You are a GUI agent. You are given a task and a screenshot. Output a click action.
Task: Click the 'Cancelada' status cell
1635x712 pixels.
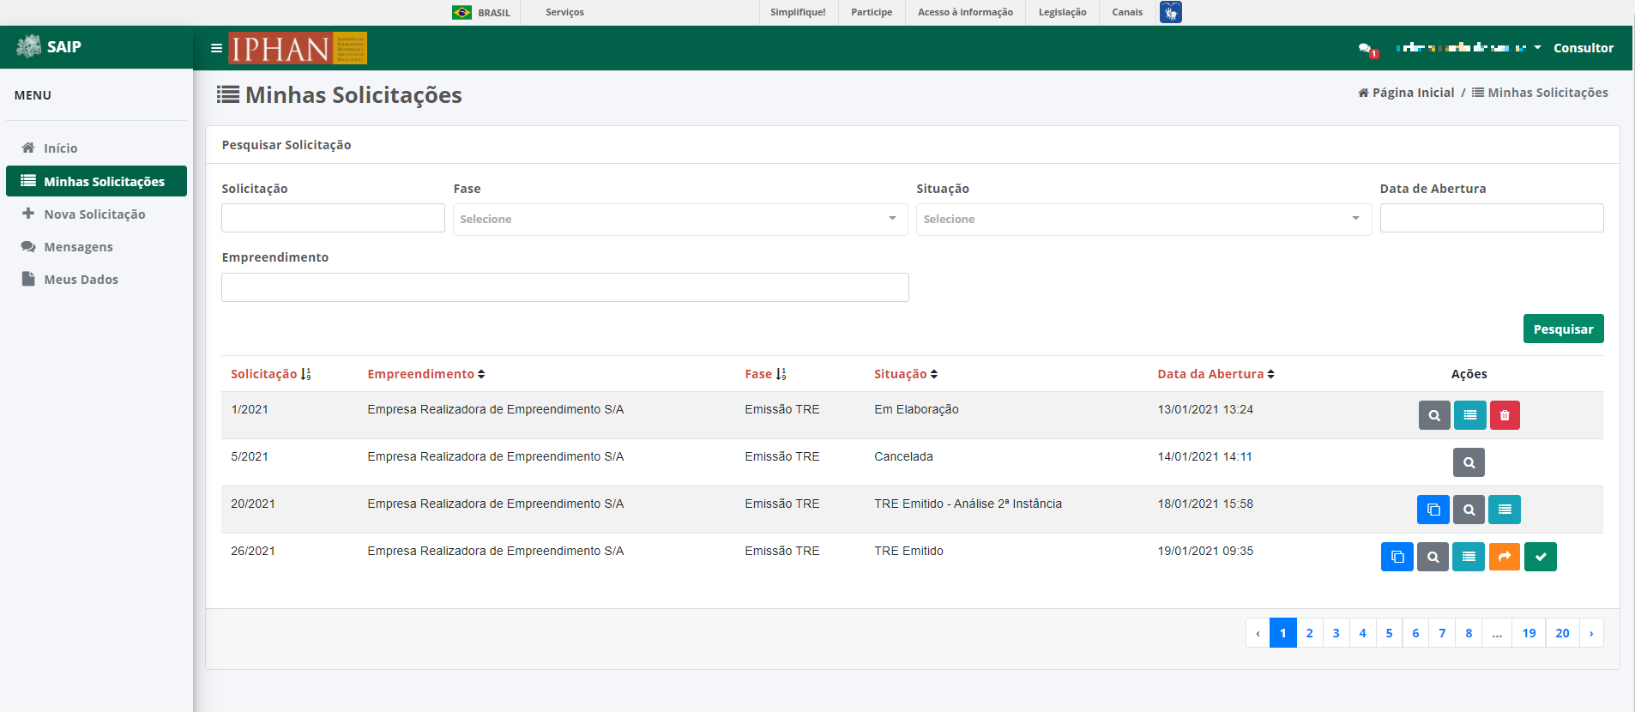click(x=903, y=456)
